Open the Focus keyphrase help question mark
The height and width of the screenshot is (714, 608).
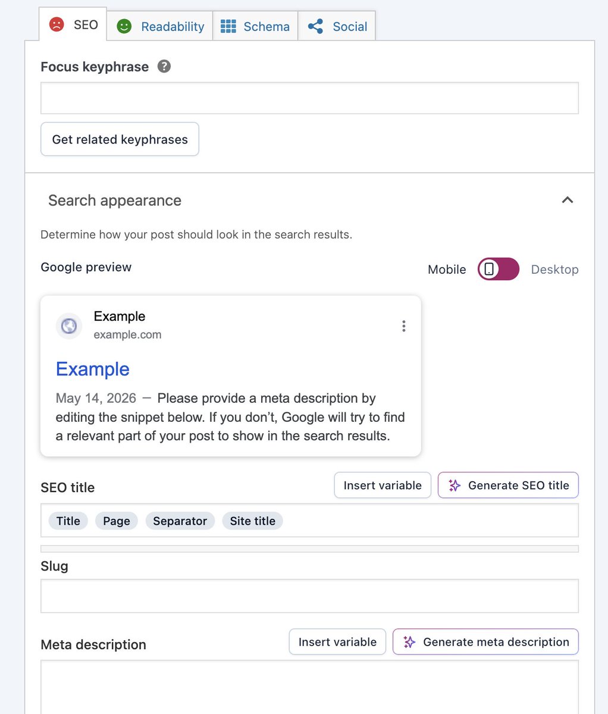(x=164, y=67)
